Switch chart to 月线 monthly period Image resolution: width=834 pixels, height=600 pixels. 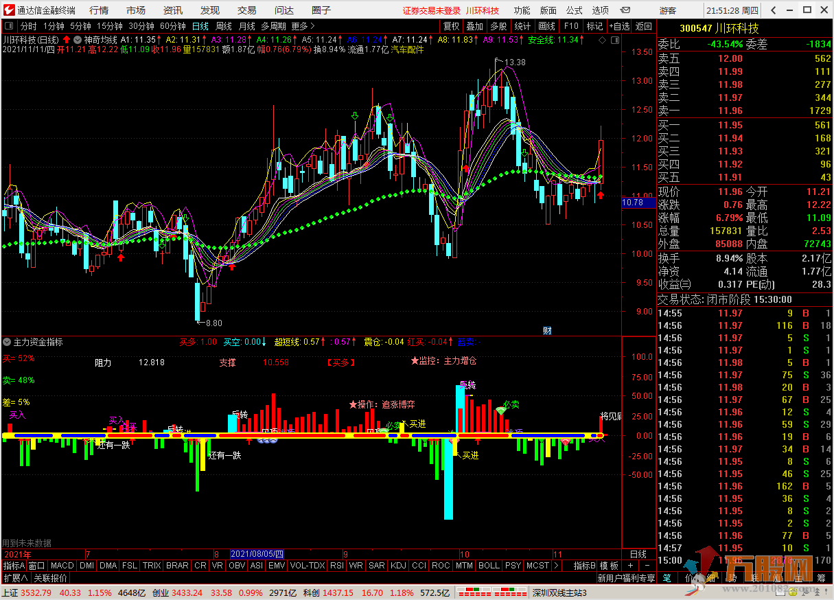[x=246, y=26]
